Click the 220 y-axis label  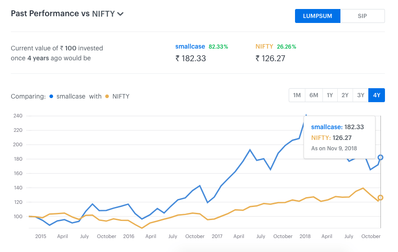click(18, 130)
